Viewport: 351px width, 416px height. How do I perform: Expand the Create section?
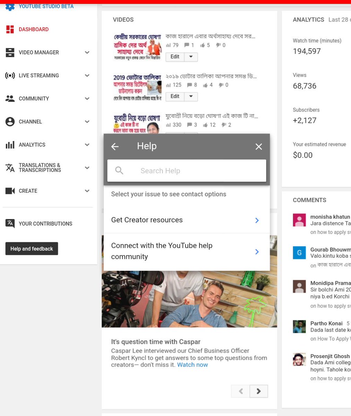point(87,191)
